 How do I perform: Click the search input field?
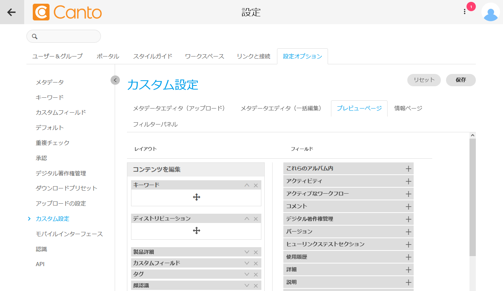pyautogui.click(x=67, y=36)
